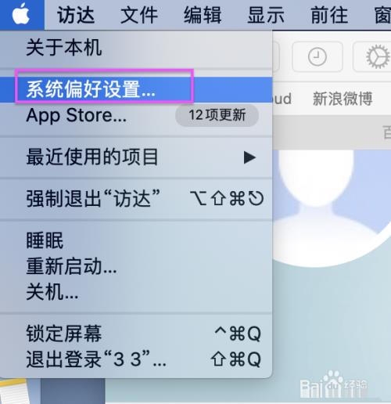Select 关于本机
Viewport: 391px width, 404px height.
136,48
